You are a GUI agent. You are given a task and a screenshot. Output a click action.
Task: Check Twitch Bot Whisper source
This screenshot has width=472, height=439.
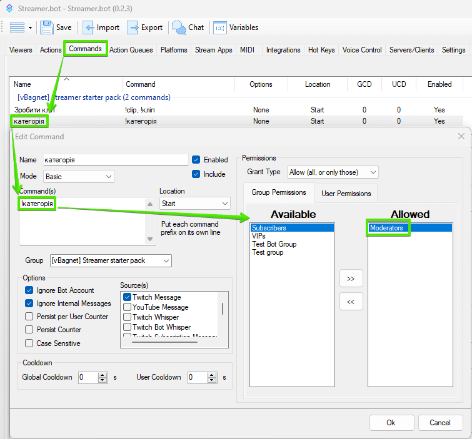tap(127, 327)
